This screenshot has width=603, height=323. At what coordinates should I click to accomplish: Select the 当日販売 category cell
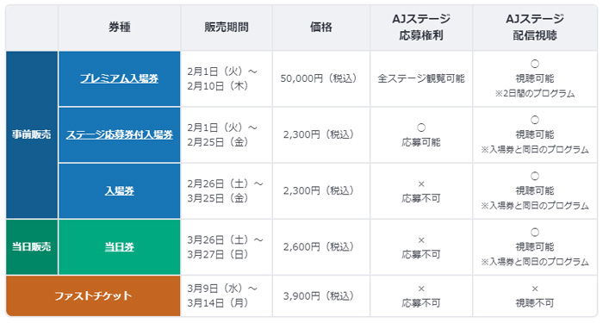point(32,247)
